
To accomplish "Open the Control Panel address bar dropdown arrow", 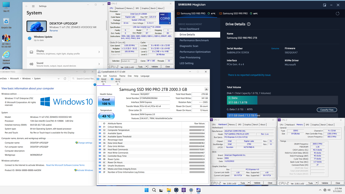I will (59, 78).
